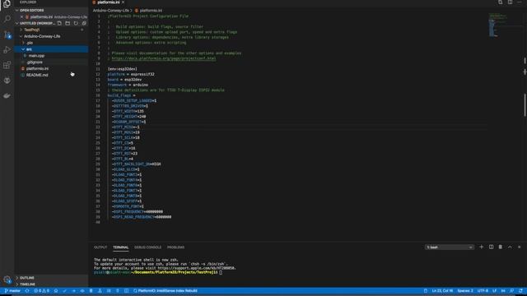
Task: Collapse the Open Editors section
Action: (17, 11)
